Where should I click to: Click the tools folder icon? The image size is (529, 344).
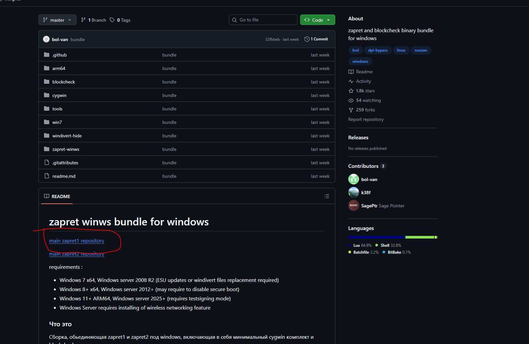point(47,109)
